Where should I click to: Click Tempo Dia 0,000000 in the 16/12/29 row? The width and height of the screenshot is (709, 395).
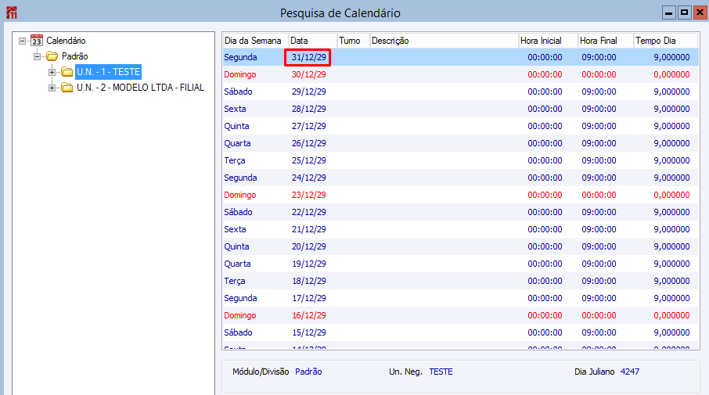click(671, 315)
